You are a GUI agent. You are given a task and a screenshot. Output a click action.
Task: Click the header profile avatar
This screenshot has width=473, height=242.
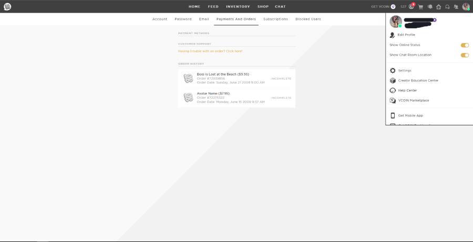466,7
